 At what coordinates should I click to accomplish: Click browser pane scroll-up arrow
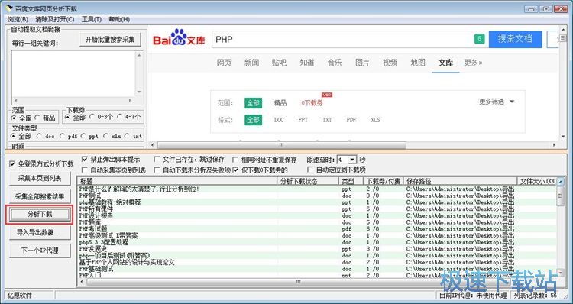tap(563, 31)
